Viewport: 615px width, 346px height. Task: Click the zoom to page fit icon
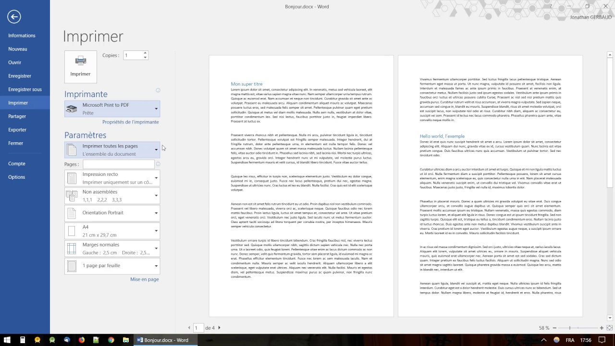609,328
